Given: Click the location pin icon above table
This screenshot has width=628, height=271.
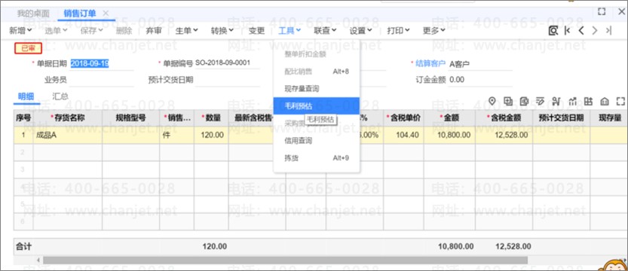Looking at the screenshot, I should (x=492, y=101).
